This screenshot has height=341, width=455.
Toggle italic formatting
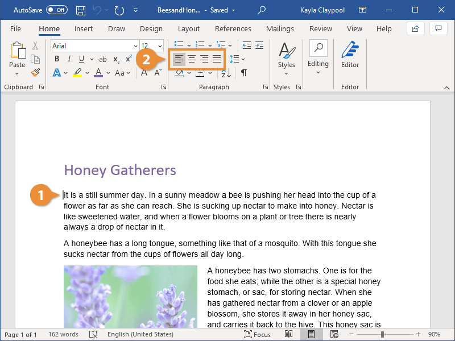[x=69, y=59]
